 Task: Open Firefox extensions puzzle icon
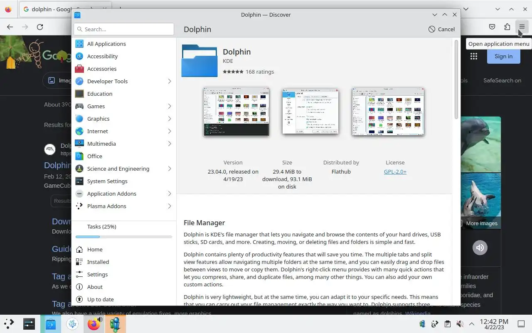507,27
